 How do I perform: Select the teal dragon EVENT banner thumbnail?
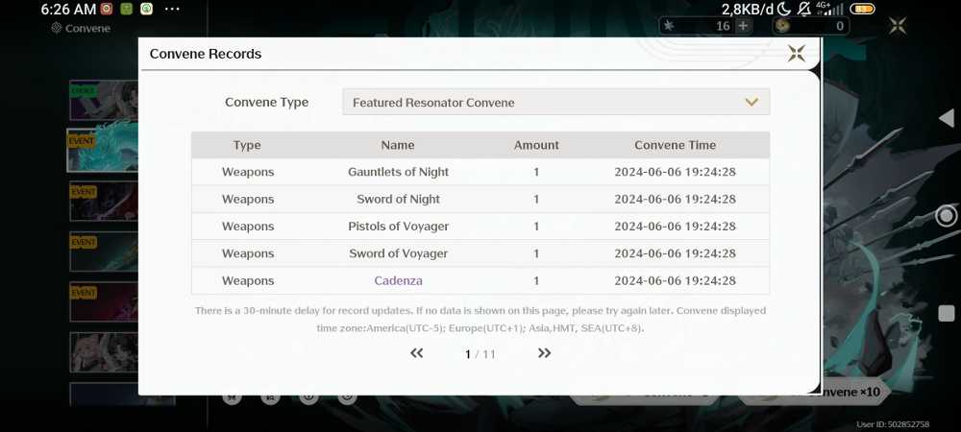(103, 150)
